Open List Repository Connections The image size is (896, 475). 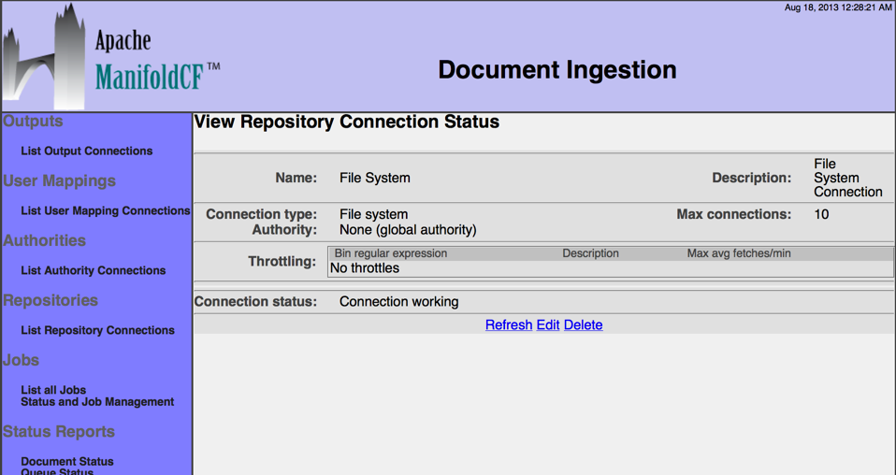click(x=97, y=330)
